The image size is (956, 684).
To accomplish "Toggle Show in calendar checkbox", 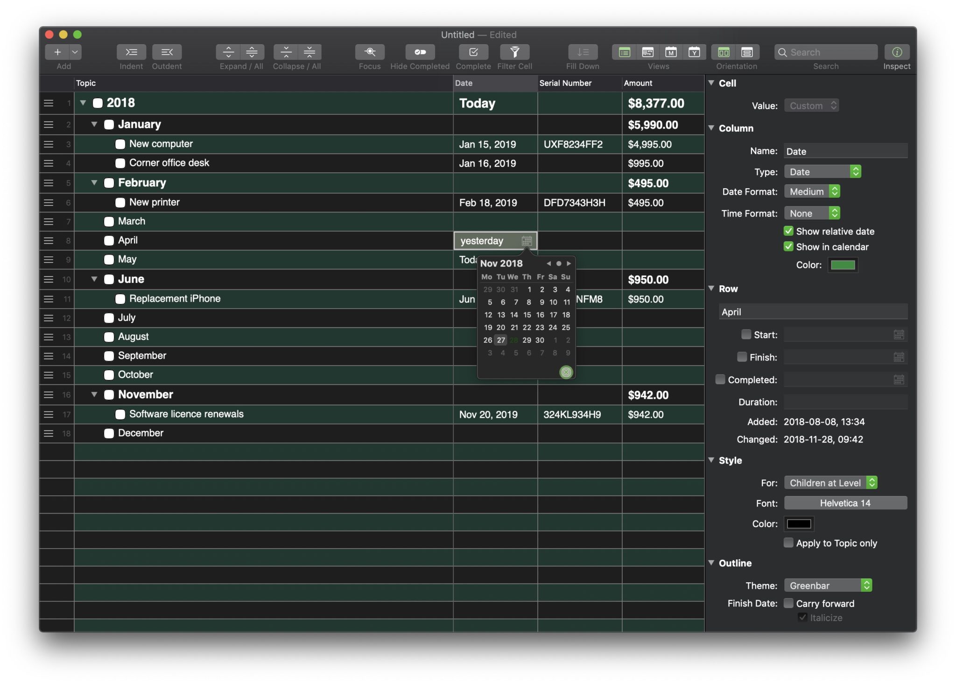I will point(788,246).
